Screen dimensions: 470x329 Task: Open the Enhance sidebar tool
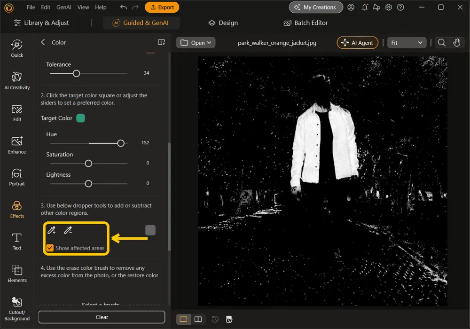[x=17, y=145]
